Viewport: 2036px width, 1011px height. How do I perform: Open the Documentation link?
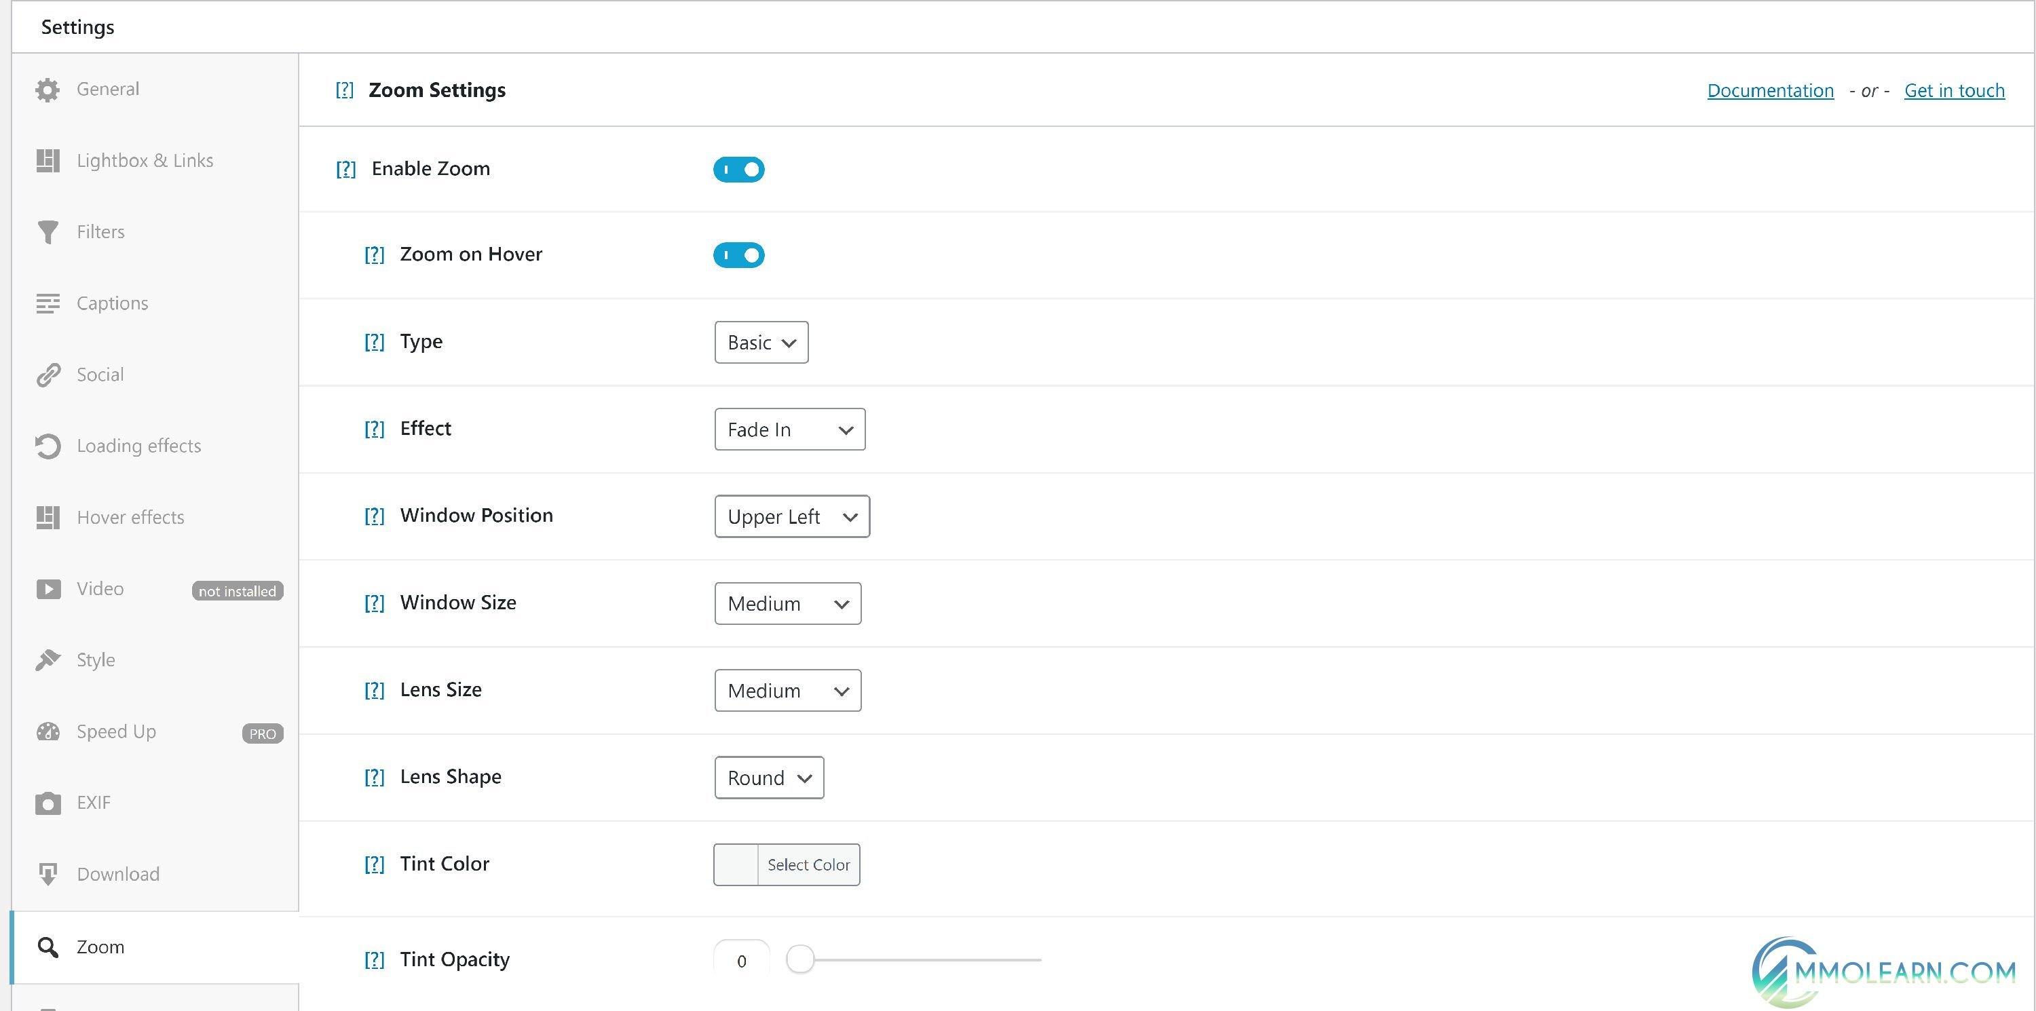click(x=1771, y=91)
